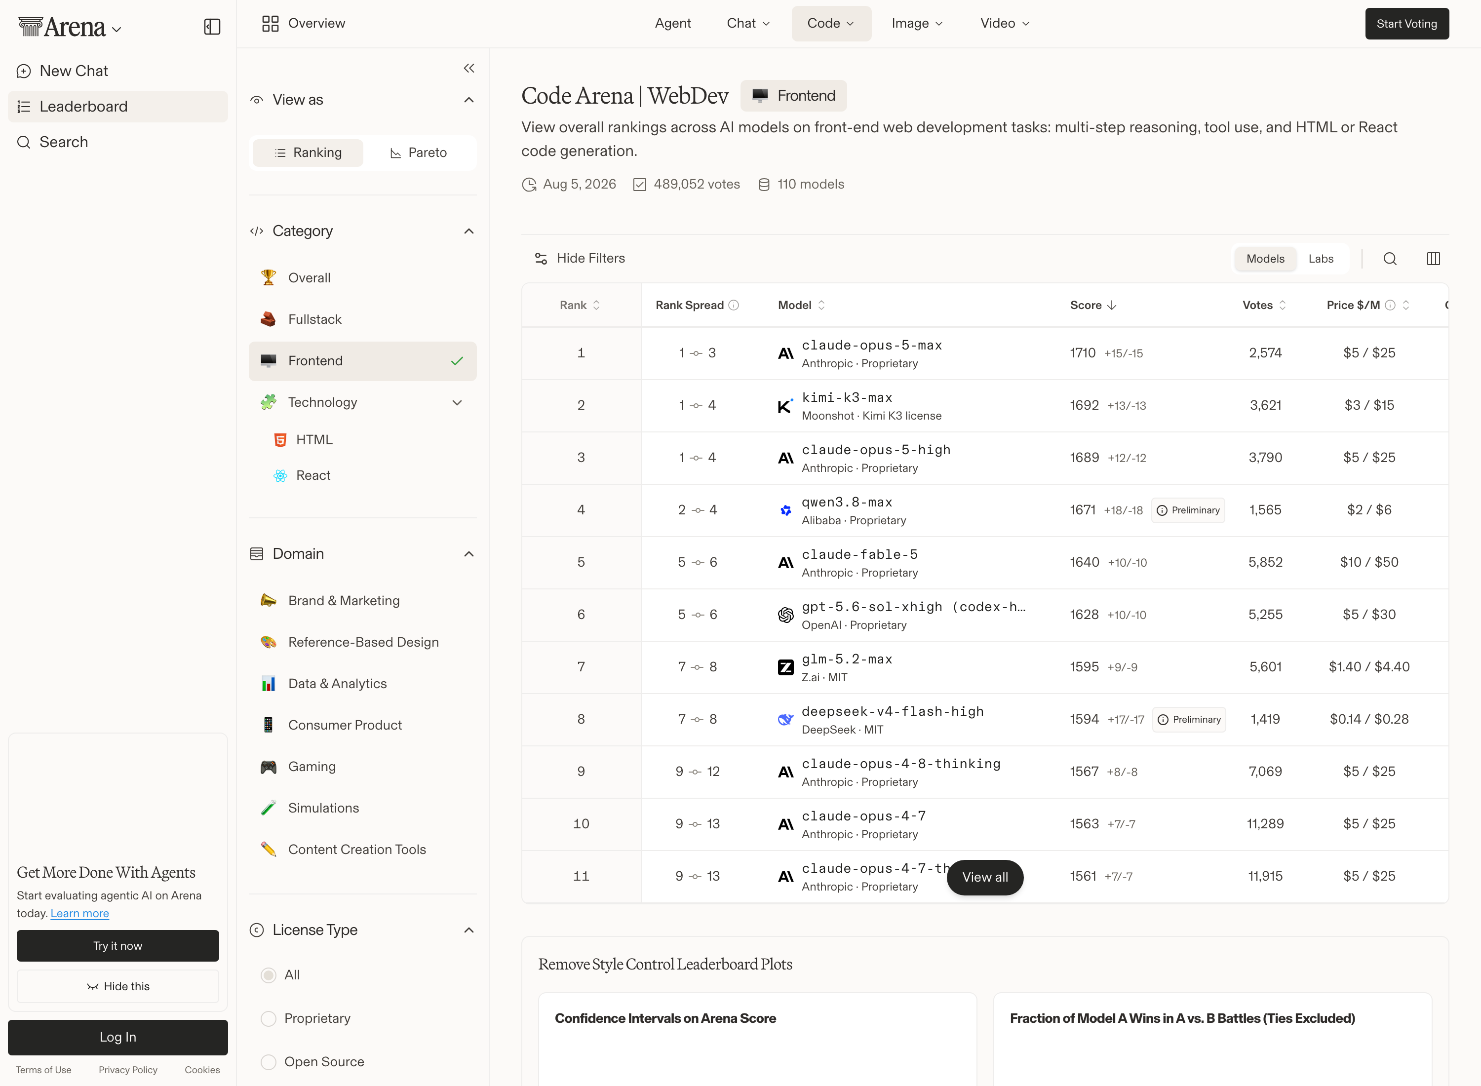This screenshot has width=1481, height=1086.
Task: Click the Z.ai logo for glm-5.2-max
Action: click(x=785, y=667)
